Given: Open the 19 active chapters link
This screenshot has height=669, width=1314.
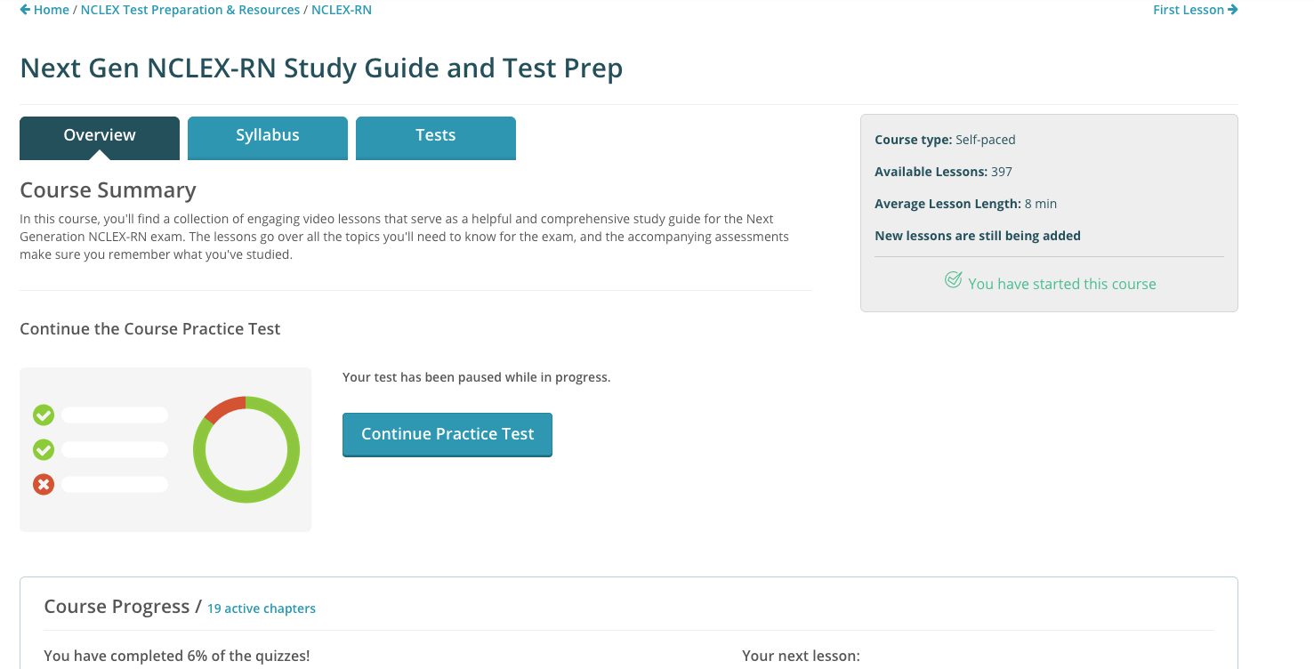Looking at the screenshot, I should pyautogui.click(x=262, y=609).
